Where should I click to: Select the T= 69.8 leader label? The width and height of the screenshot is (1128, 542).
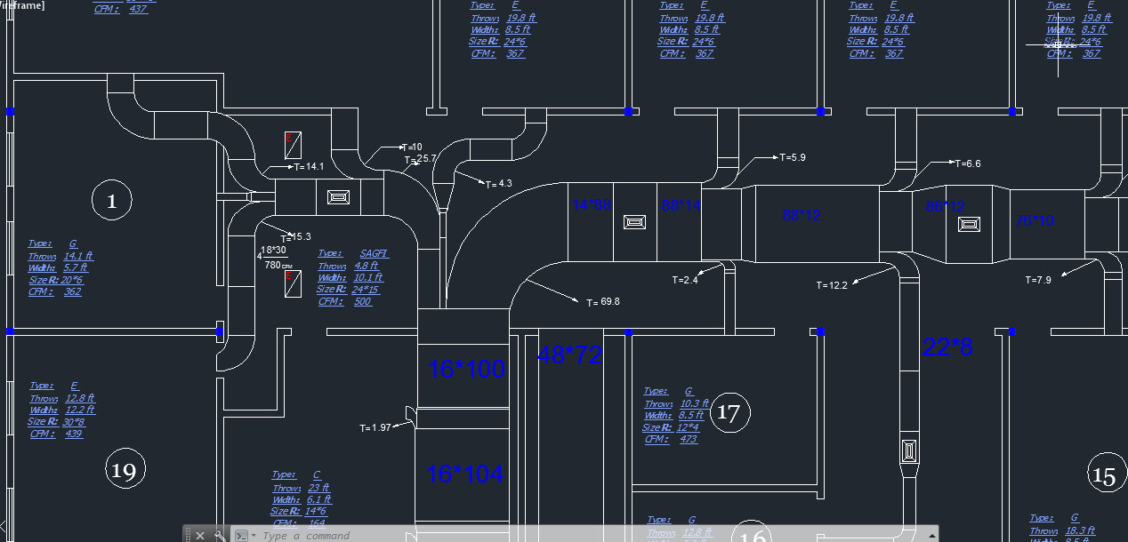coord(602,302)
